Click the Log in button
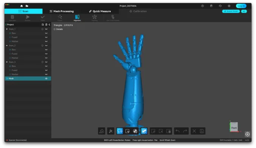 (x=241, y=6)
